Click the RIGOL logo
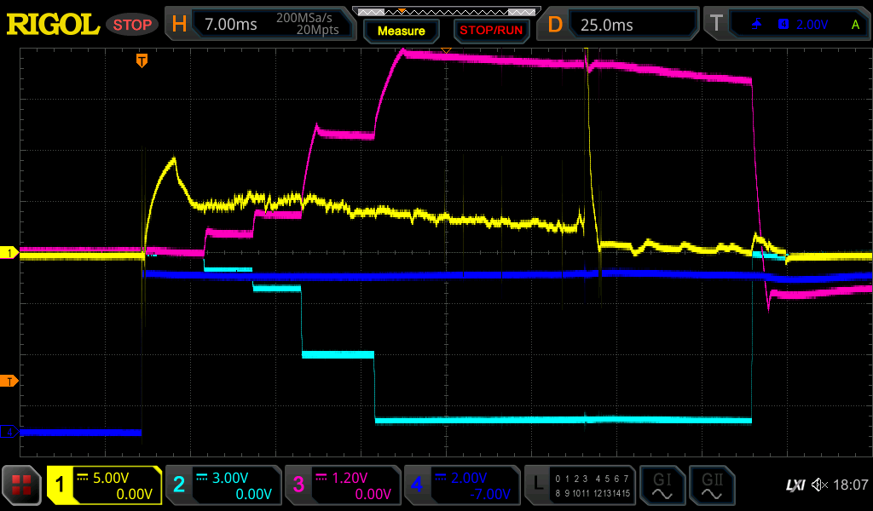Screen dimensions: 873x511 click(x=53, y=25)
